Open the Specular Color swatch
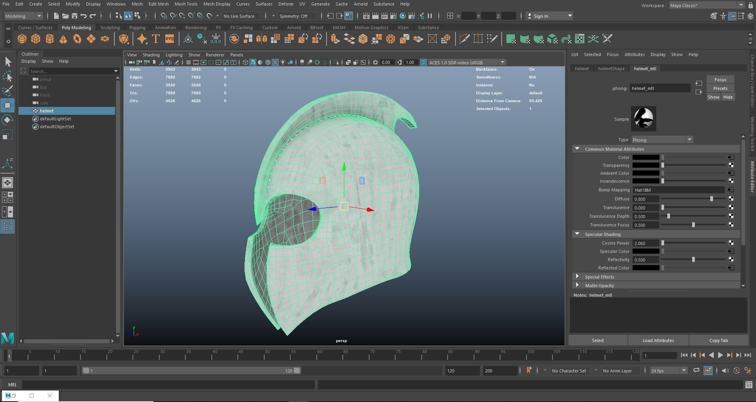The height and width of the screenshot is (402, 756). 646,251
